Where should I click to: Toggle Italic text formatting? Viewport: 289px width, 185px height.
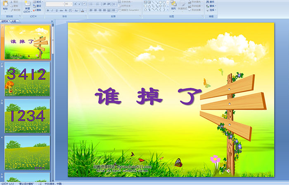[x=52, y=10]
